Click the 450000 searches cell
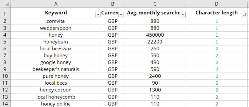This screenshot has height=107, width=249. [x=155, y=35]
